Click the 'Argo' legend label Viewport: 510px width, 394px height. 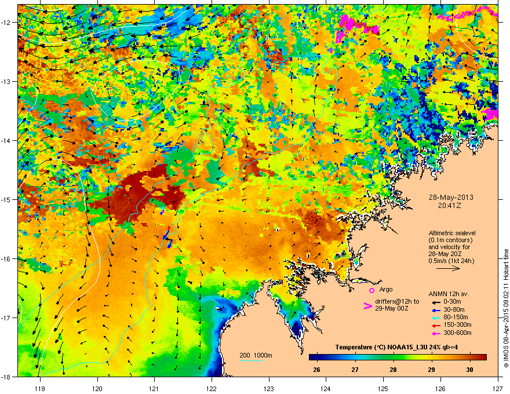click(386, 289)
